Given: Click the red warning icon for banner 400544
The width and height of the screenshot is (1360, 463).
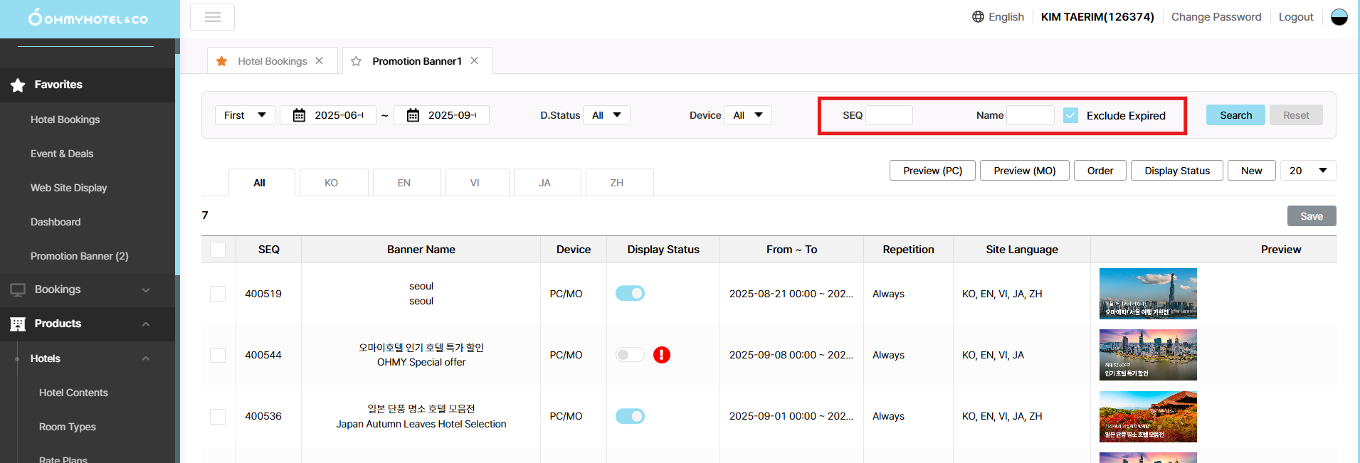Looking at the screenshot, I should click(661, 355).
